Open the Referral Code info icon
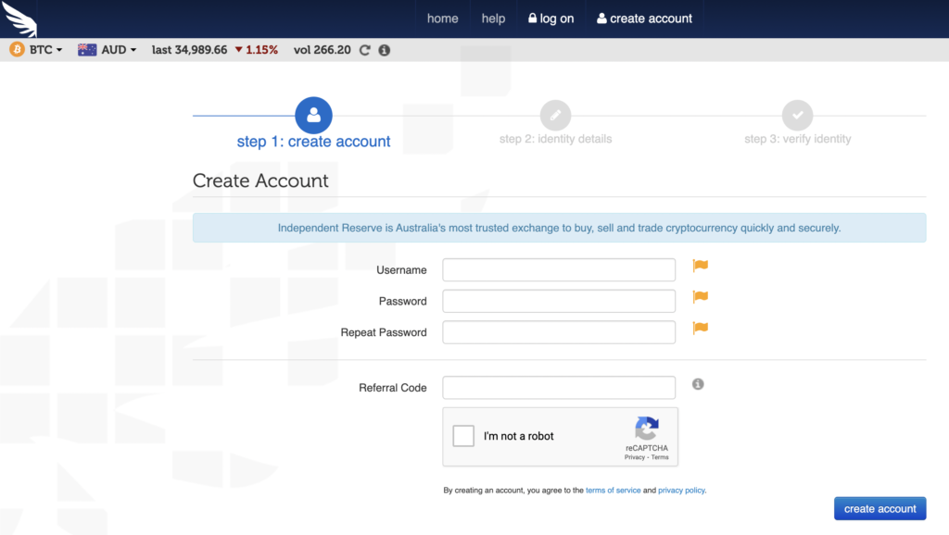The height and width of the screenshot is (535, 949). pyautogui.click(x=698, y=384)
